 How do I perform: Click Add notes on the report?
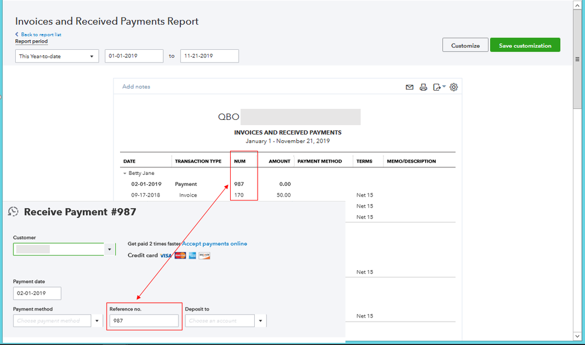point(135,86)
